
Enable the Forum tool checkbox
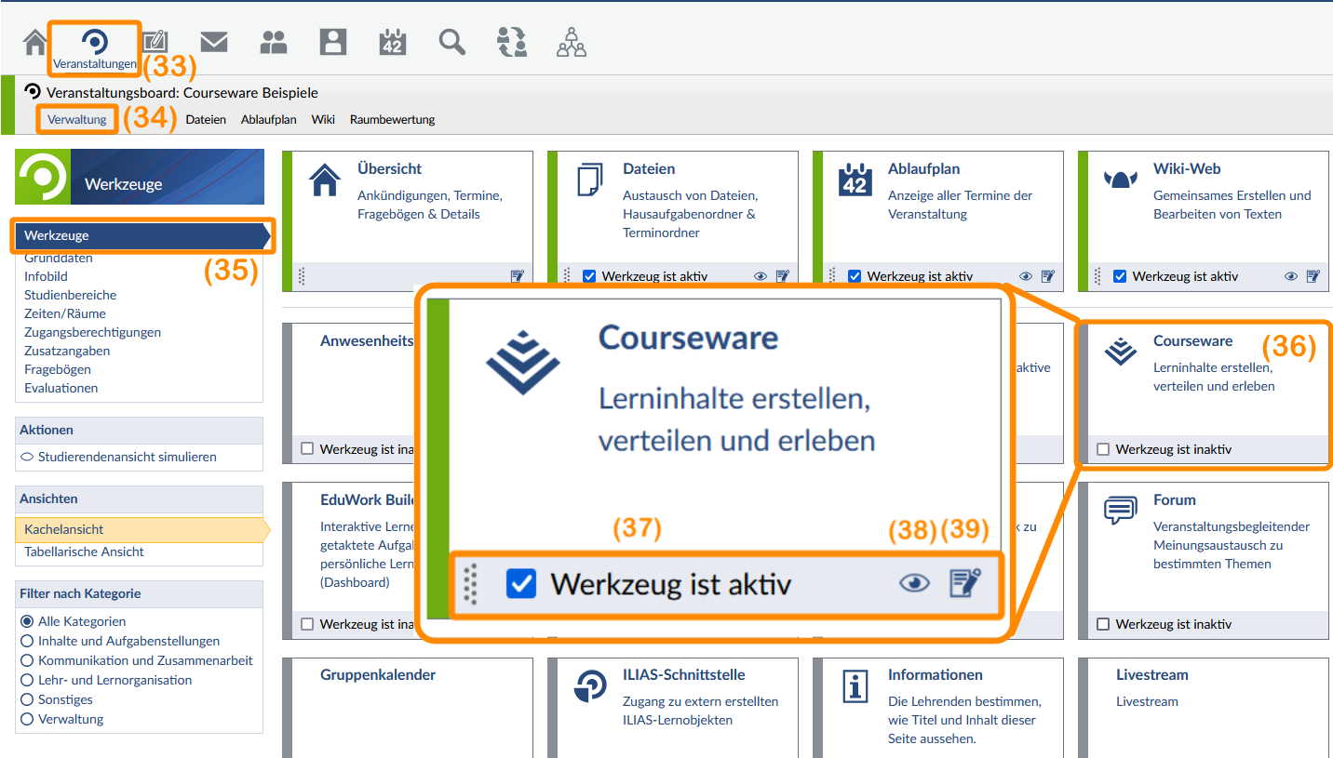click(1103, 624)
